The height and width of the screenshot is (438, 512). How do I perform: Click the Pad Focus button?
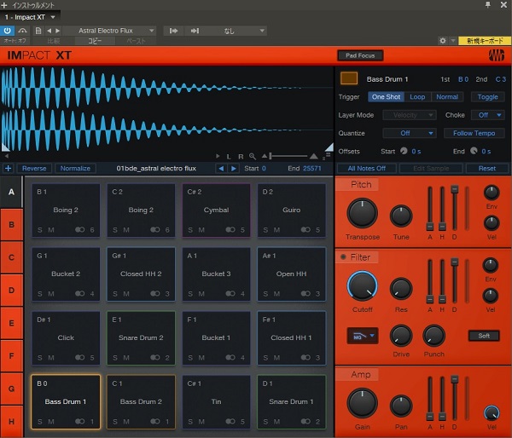(x=360, y=55)
